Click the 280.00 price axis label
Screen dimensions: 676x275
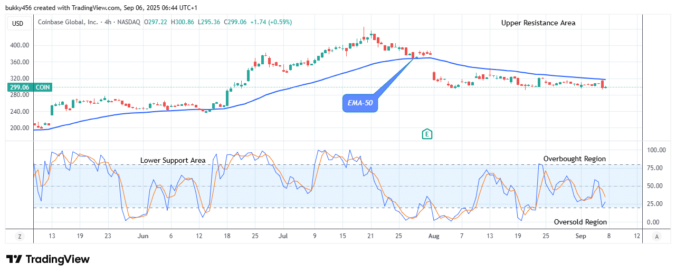(x=18, y=95)
